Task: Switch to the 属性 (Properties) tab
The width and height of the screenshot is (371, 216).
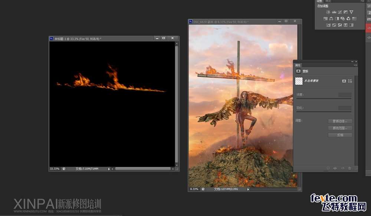Action: (x=298, y=65)
